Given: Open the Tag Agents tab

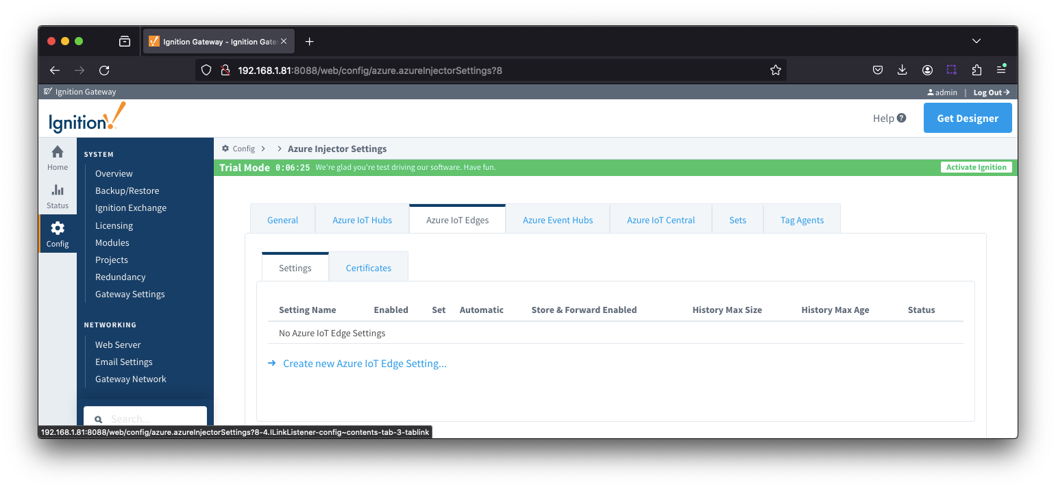Looking at the screenshot, I should click(x=802, y=220).
